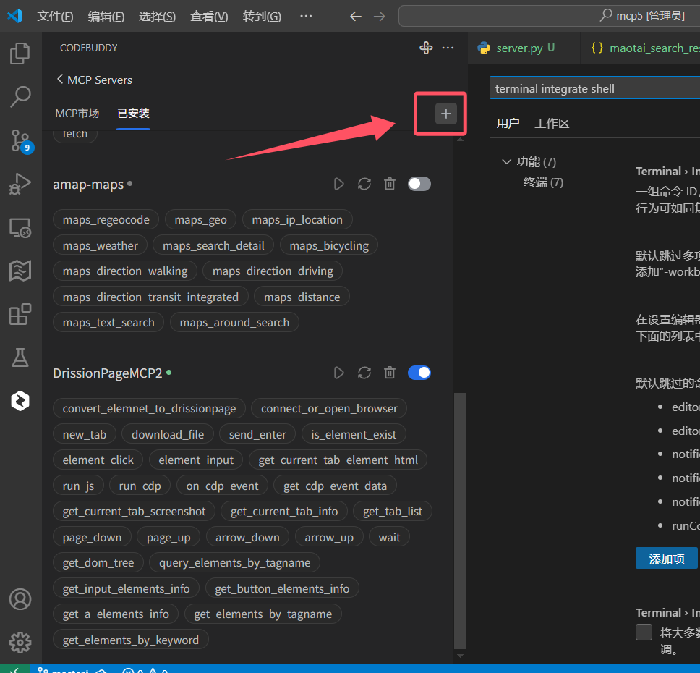Click the run_js tool tag
Screen dimensions: 700x673
point(79,486)
